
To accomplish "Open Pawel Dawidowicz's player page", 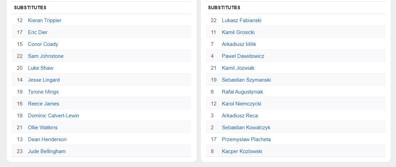I will [x=243, y=56].
